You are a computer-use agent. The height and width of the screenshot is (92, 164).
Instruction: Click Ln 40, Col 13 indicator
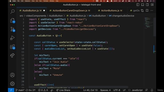pyautogui.click(x=90, y=90)
